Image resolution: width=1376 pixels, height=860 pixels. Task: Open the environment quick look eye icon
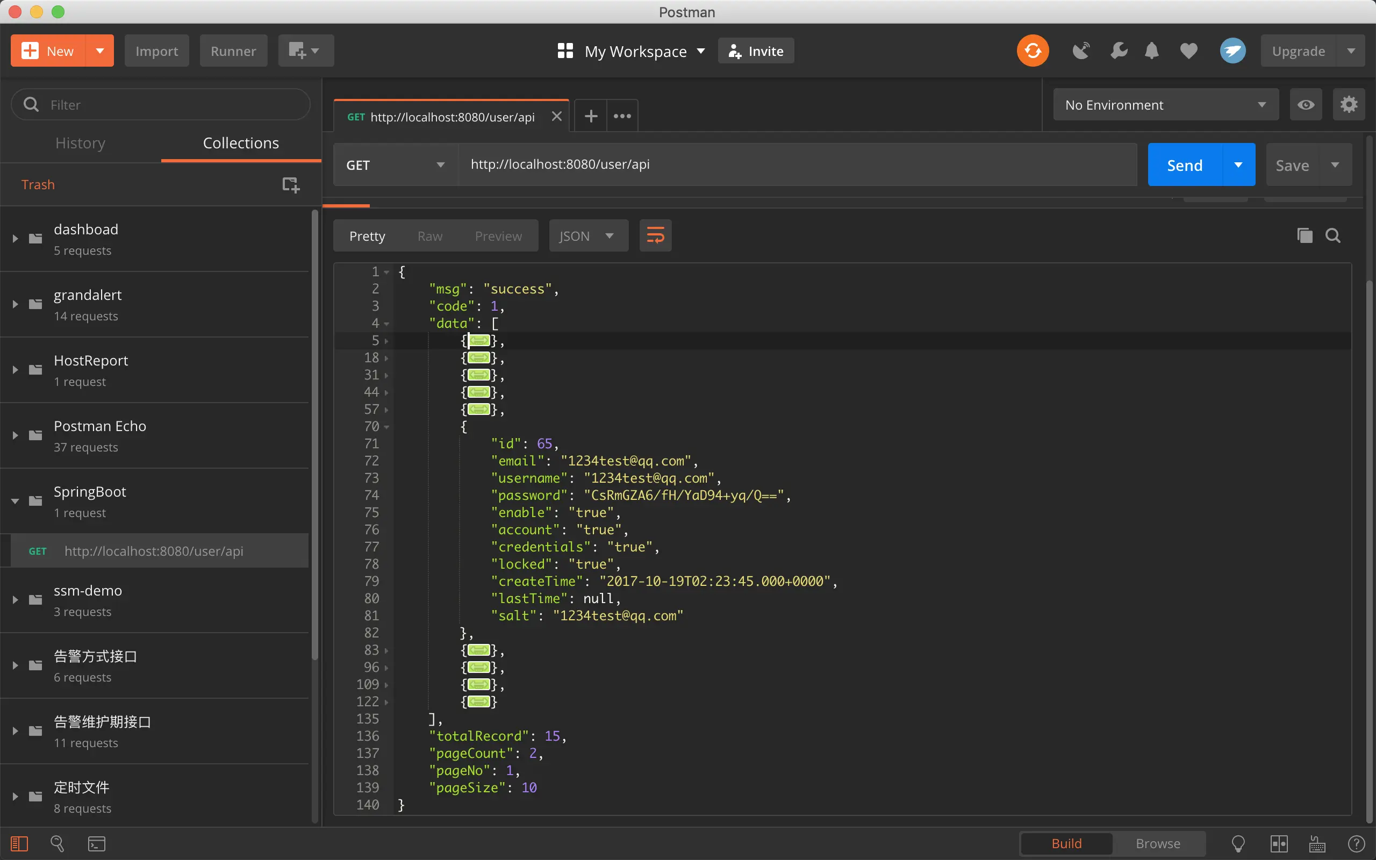(x=1306, y=105)
